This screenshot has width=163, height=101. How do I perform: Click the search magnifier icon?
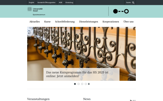click(x=133, y=3)
